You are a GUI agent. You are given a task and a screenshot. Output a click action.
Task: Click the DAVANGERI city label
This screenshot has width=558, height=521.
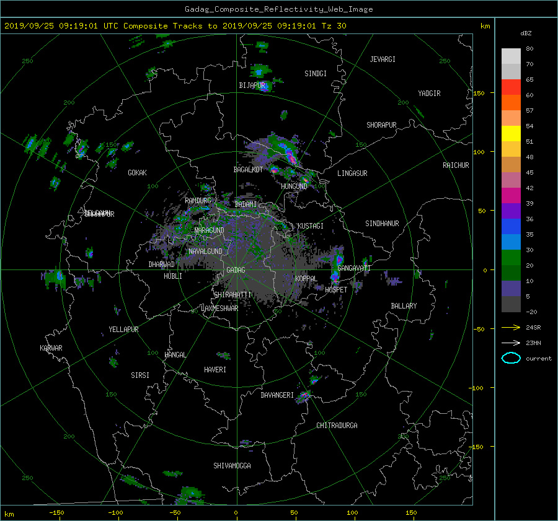[277, 395]
